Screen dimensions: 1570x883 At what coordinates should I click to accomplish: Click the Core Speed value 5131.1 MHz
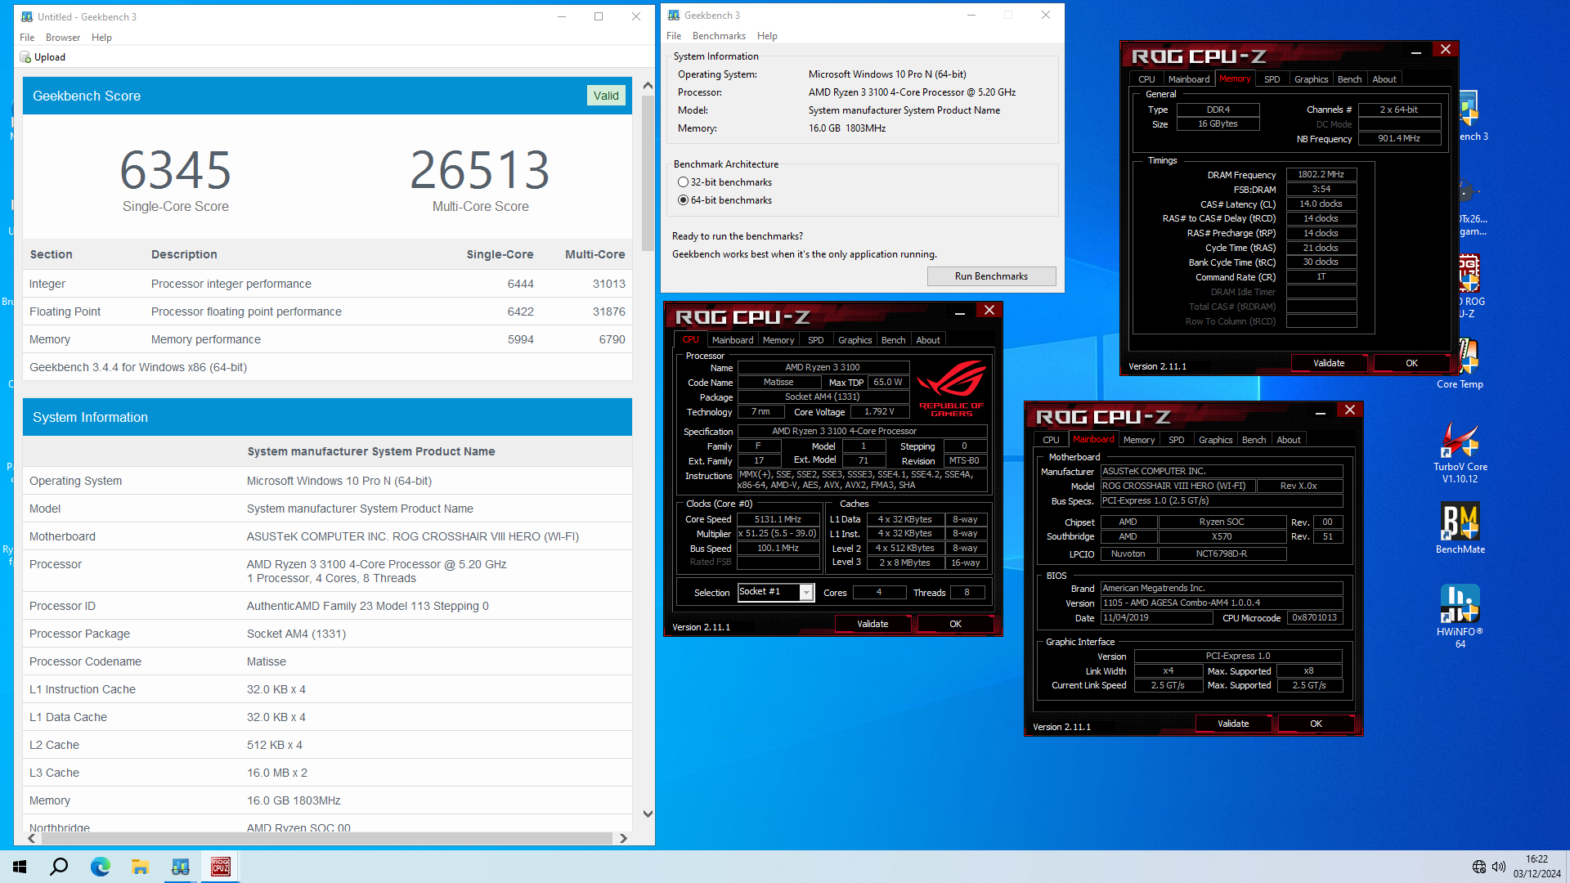pos(778,520)
